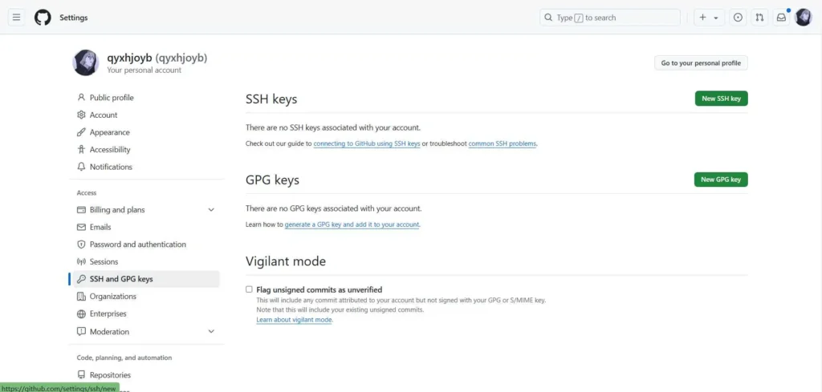The width and height of the screenshot is (822, 392).
Task: Open the hamburger navigation menu
Action: pyautogui.click(x=16, y=18)
